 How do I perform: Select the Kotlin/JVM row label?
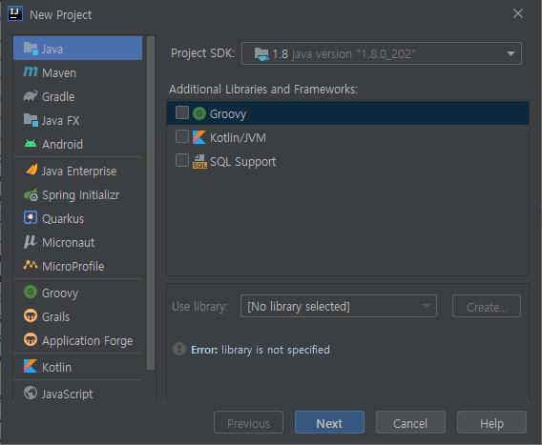point(238,138)
